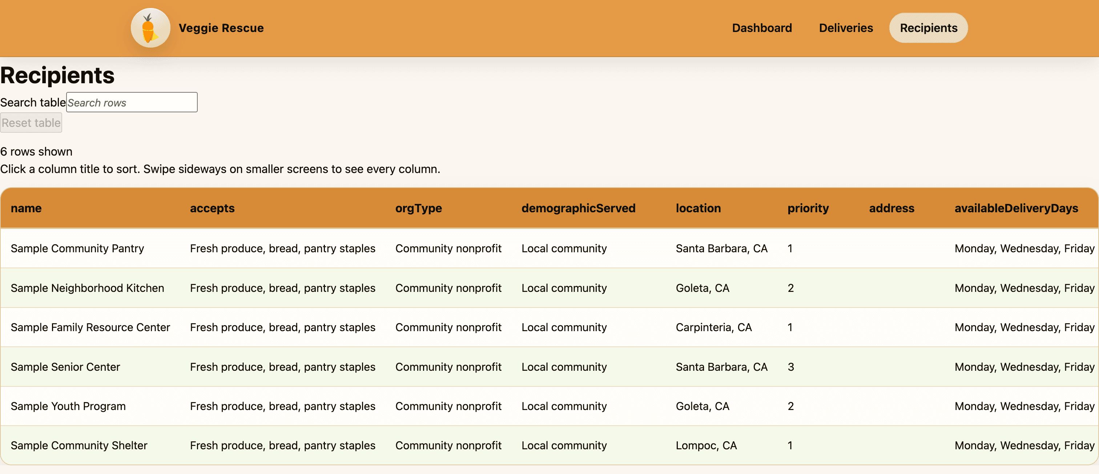Sort table by name column
The height and width of the screenshot is (474, 1099).
[26, 208]
